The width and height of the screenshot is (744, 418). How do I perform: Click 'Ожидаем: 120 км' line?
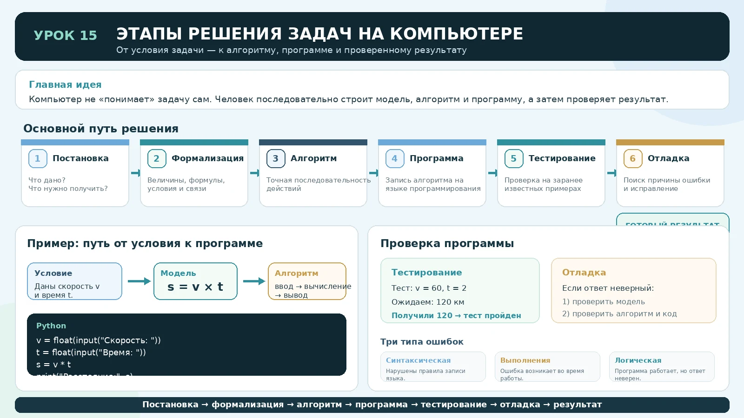[x=428, y=302]
